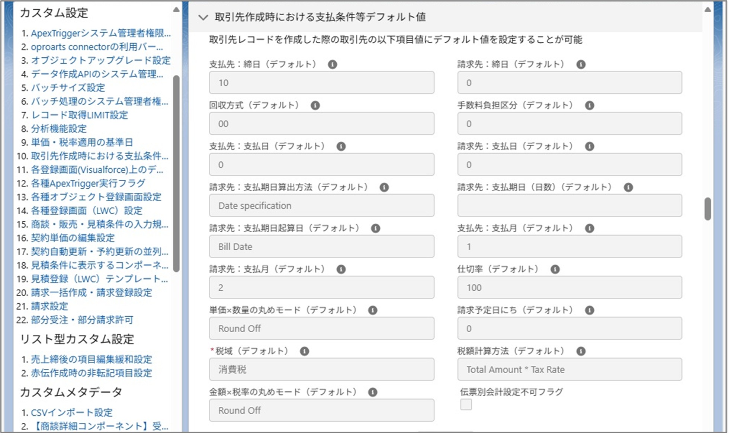This screenshot has height=435, width=754.
Task: Open the 支払先：締日 info tooltip icon
Action: [x=332, y=64]
